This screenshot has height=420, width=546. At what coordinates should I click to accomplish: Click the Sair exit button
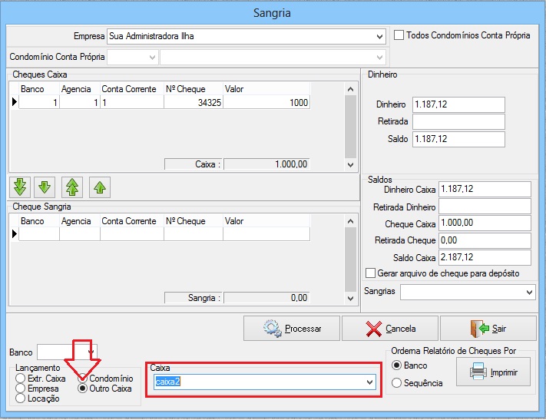click(x=488, y=329)
